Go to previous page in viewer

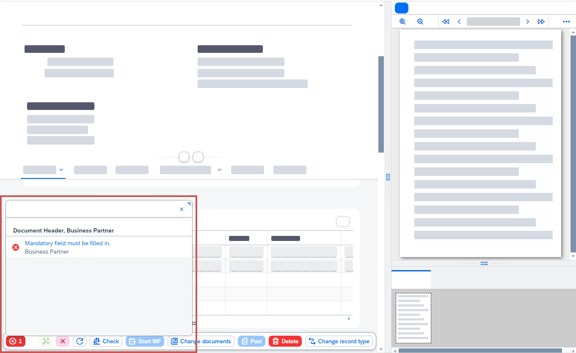pos(459,22)
